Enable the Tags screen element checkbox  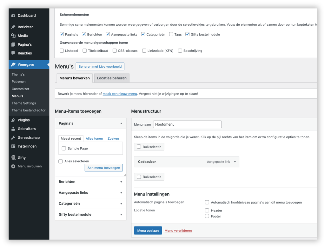point(171,34)
